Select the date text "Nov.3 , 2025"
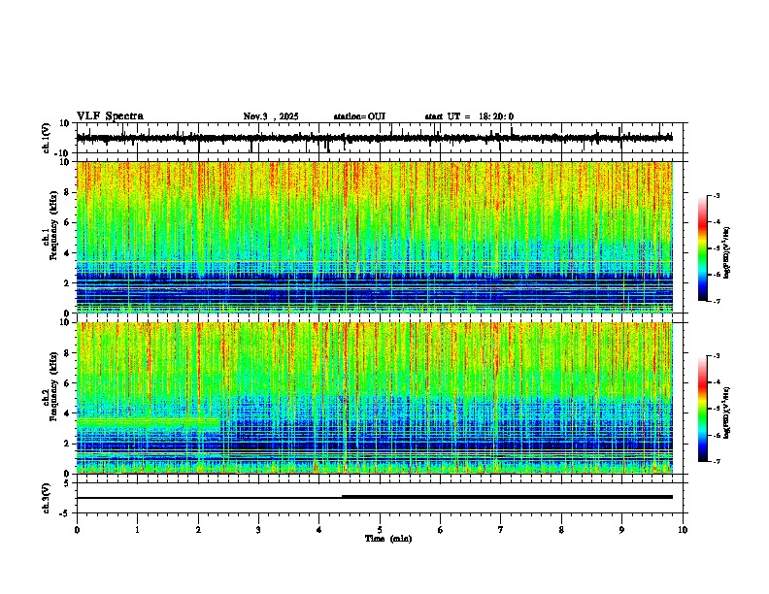The height and width of the screenshot is (594, 769). click(x=271, y=116)
